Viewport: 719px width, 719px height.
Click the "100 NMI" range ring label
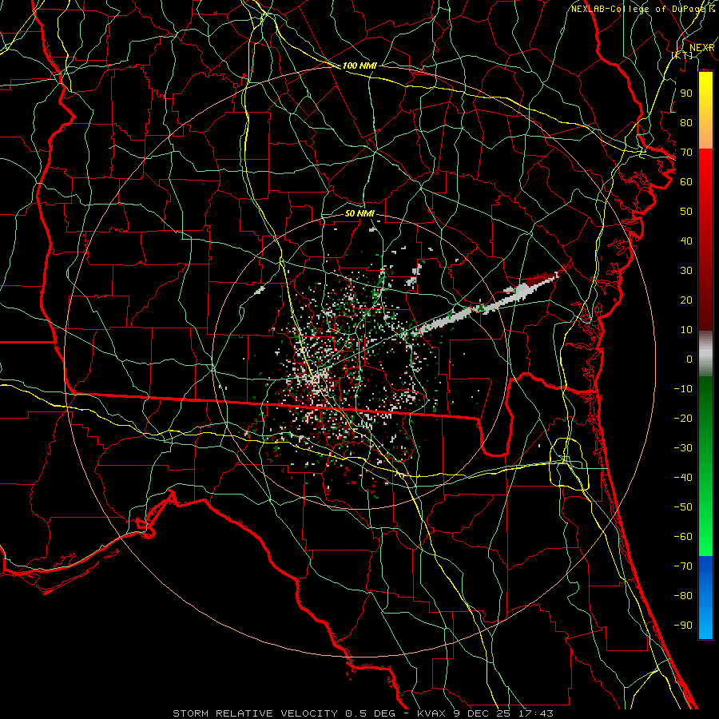(x=359, y=66)
